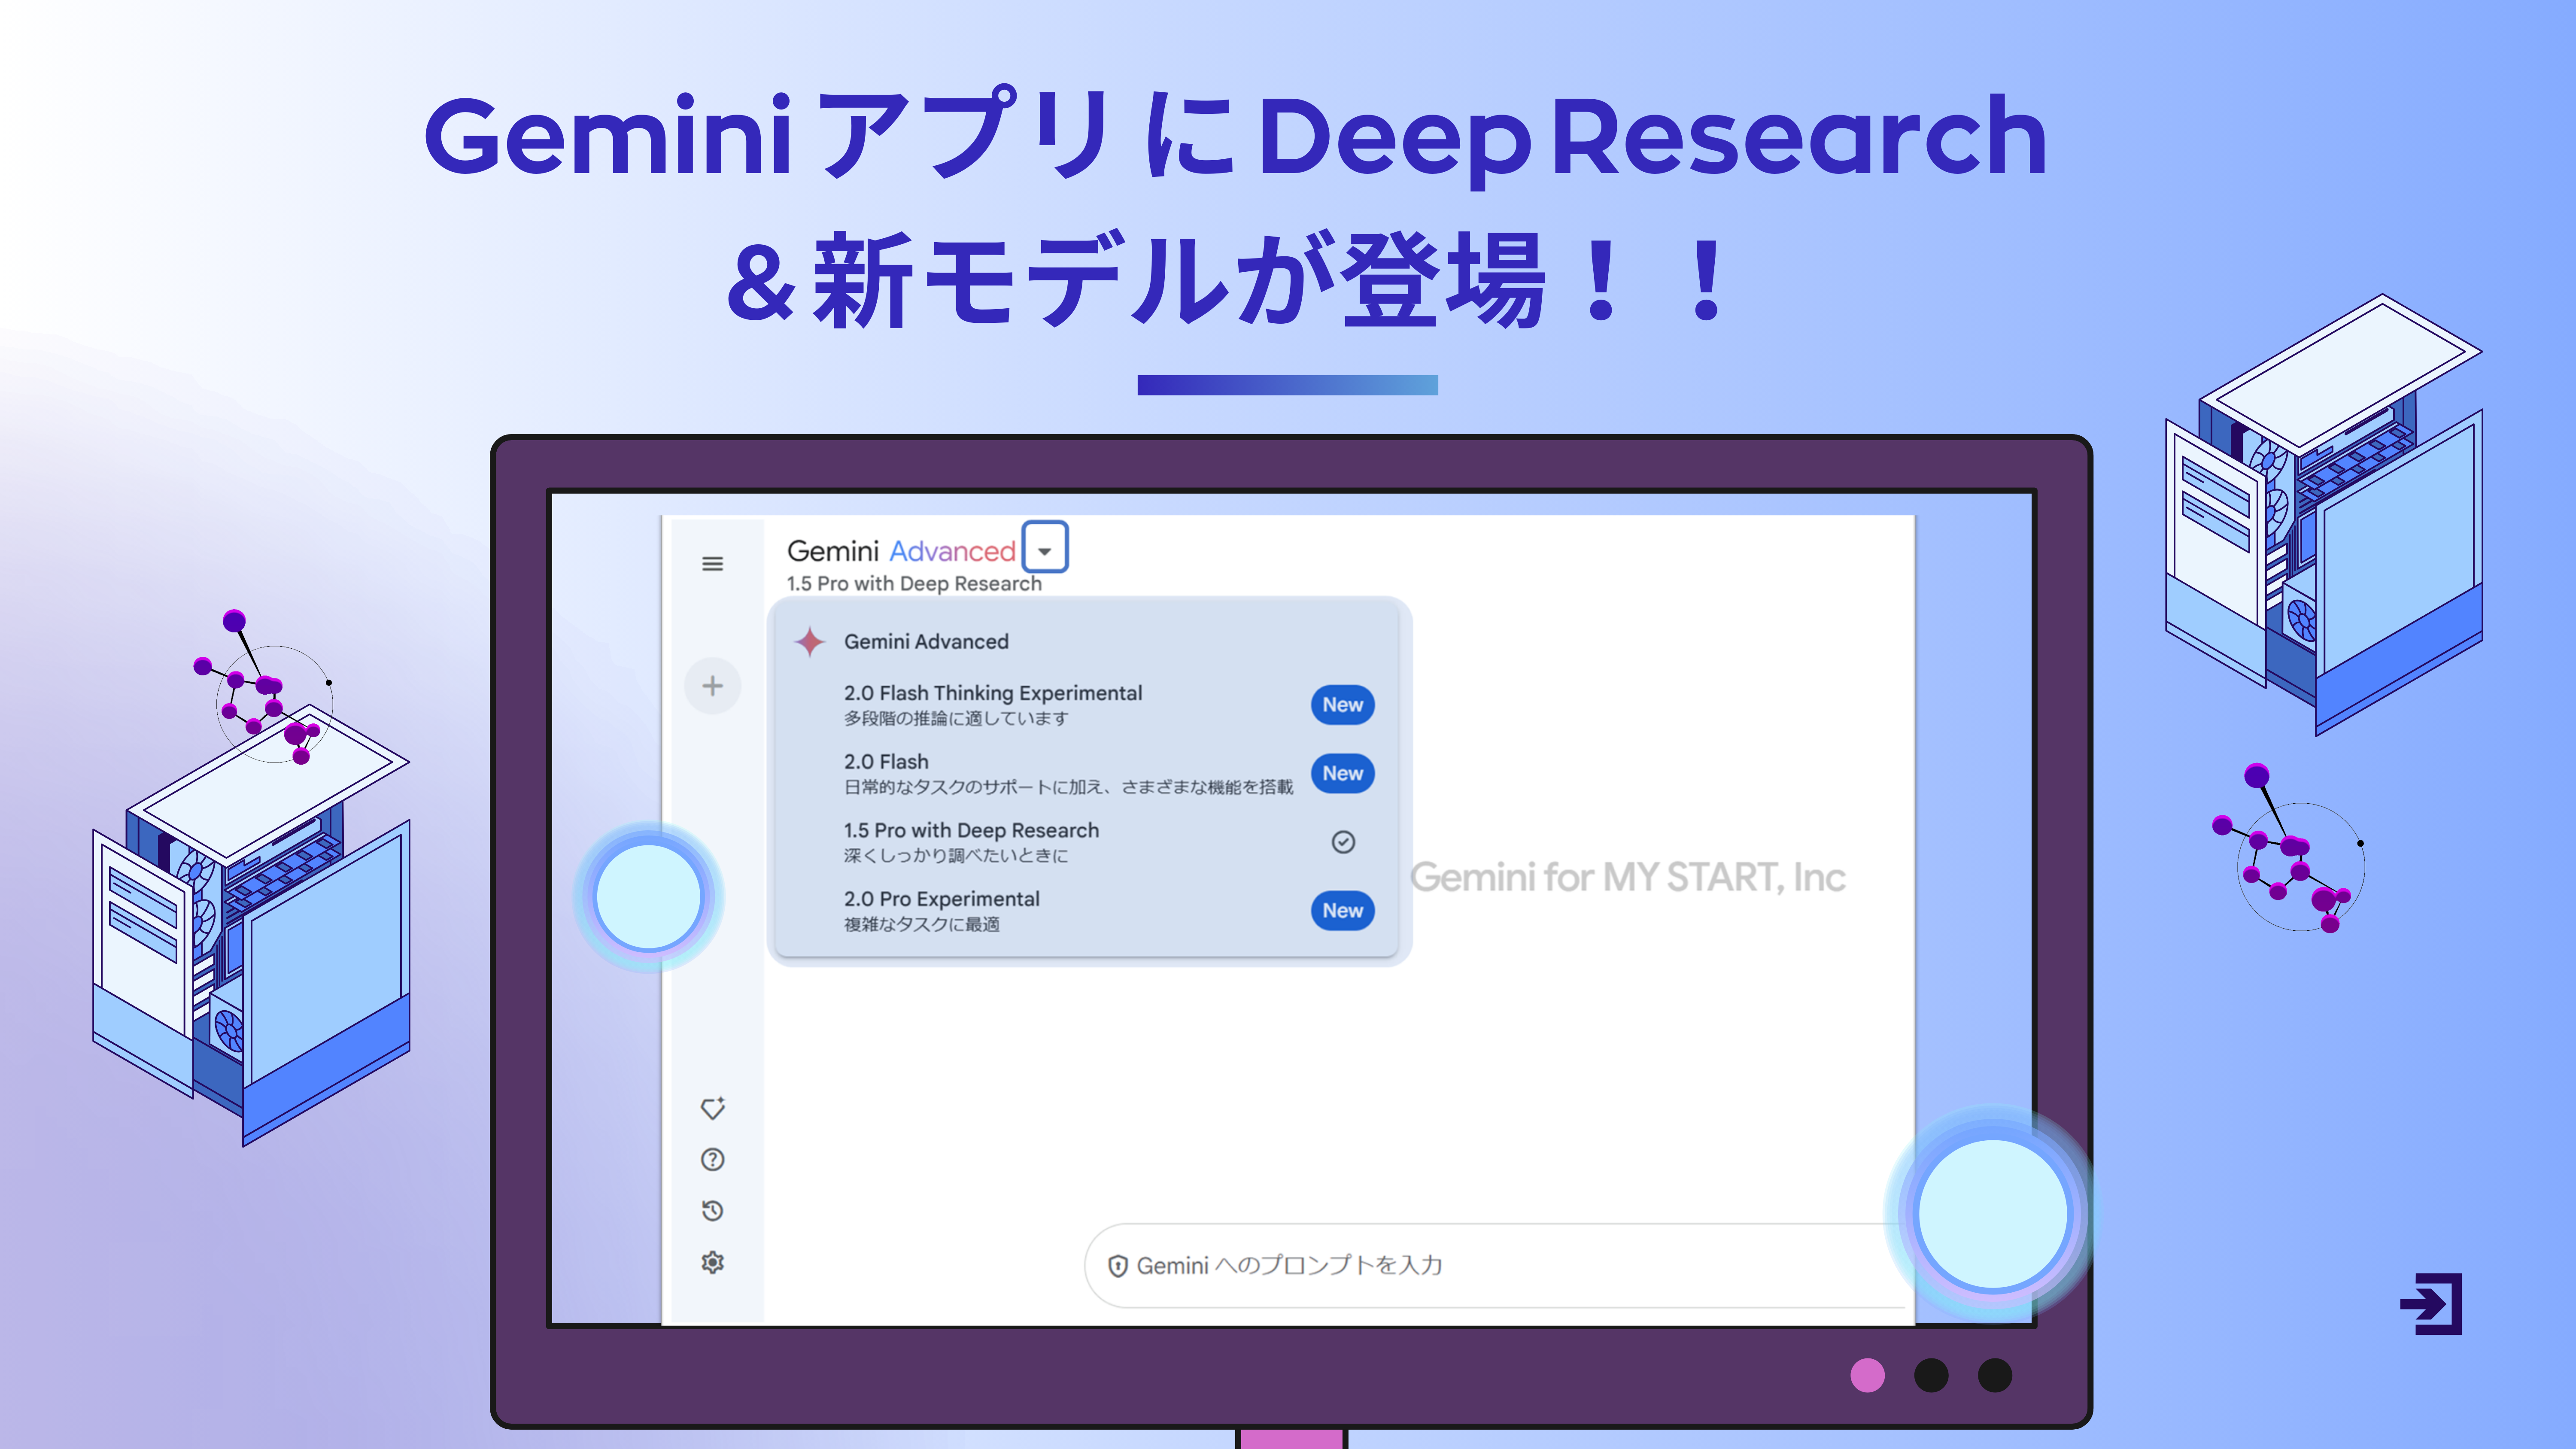Click the shield icon in the prompt bar
2576x1449 pixels.
click(1118, 1264)
